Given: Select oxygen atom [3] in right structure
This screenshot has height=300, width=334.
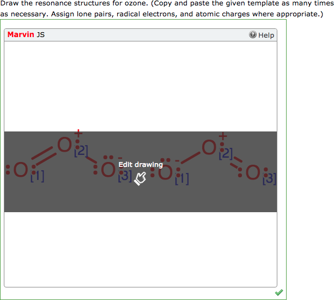Looking at the screenshot, I should pyautogui.click(x=253, y=173).
